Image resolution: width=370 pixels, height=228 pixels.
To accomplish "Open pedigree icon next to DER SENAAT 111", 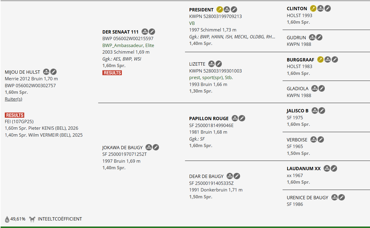I will 145,32.
